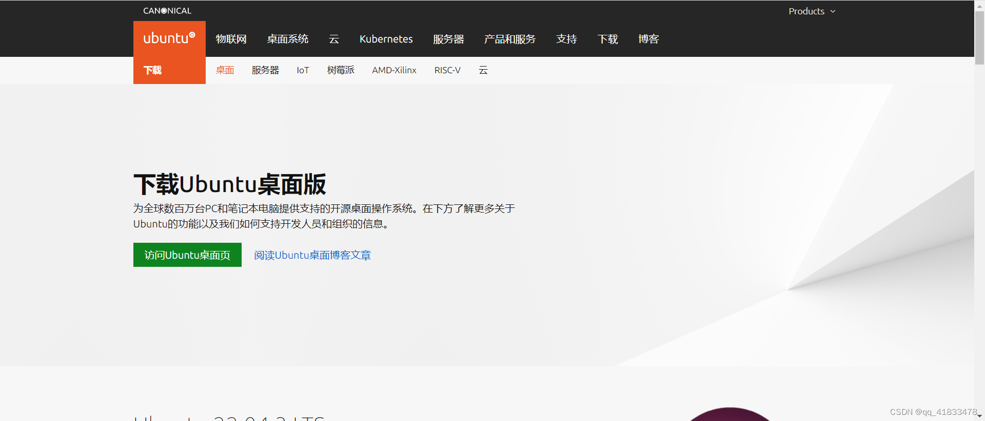Click the 下载Ubuntu桌面版 heading
Viewport: 985px width, 421px height.
[230, 184]
